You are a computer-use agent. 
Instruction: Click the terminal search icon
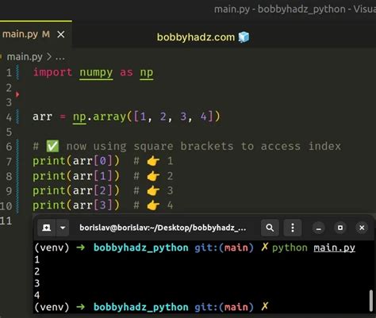270,228
